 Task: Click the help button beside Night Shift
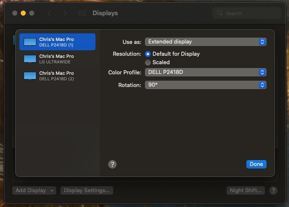tap(273, 191)
